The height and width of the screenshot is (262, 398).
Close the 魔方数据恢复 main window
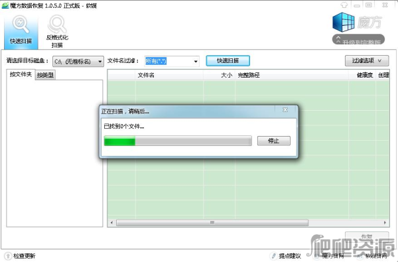385,5
